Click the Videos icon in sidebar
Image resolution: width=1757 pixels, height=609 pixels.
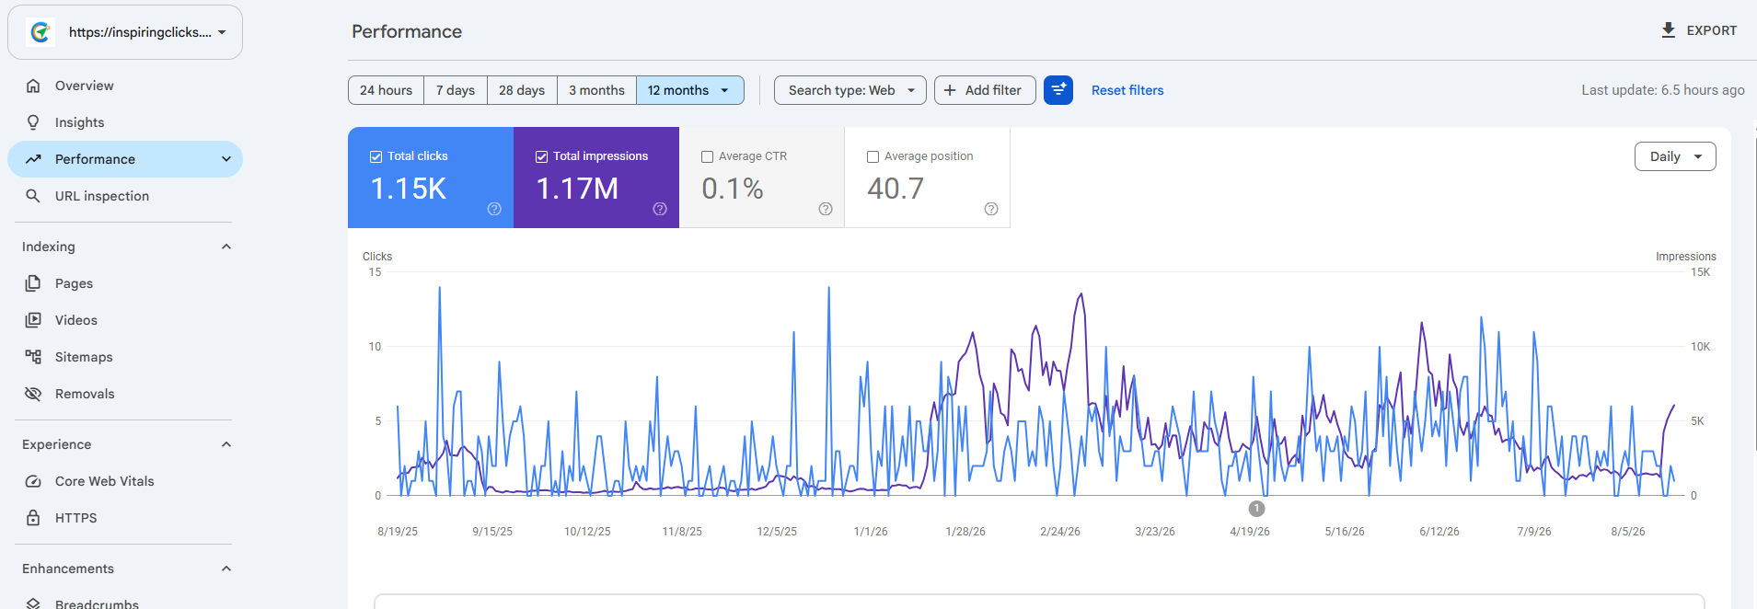(x=33, y=320)
